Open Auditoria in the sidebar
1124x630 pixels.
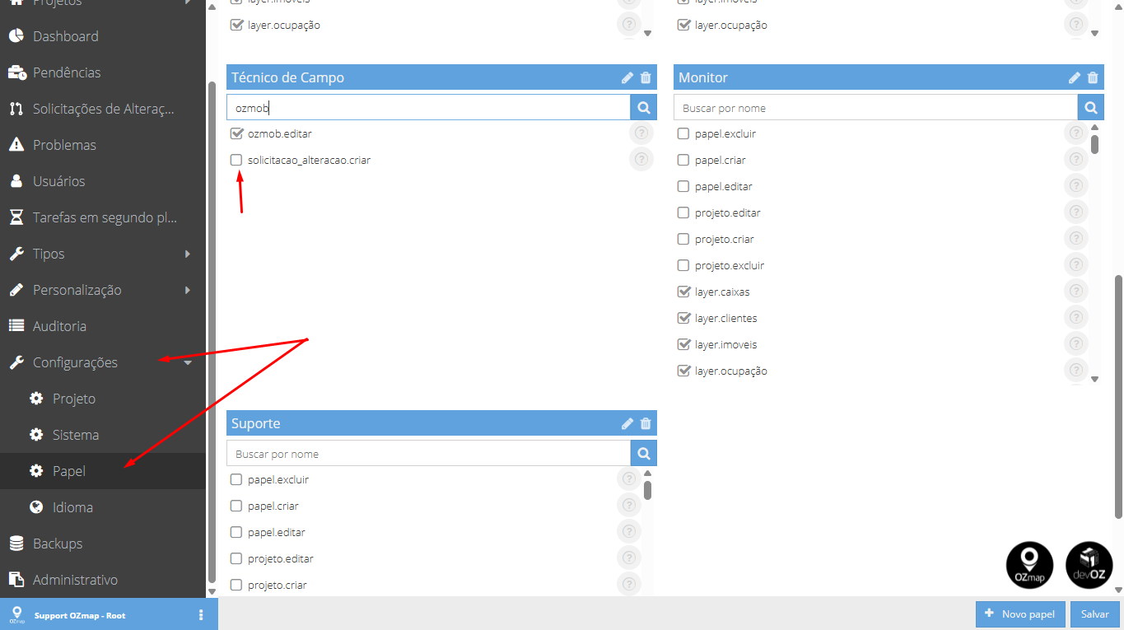coord(103,326)
